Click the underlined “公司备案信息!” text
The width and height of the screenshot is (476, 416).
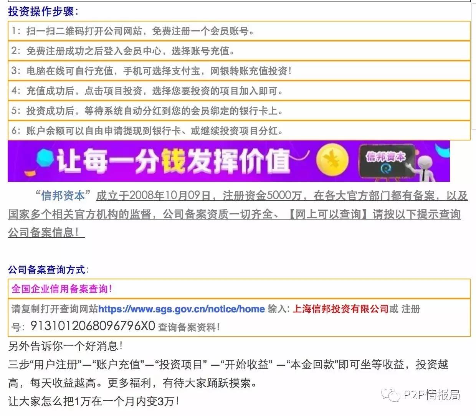[46, 232]
